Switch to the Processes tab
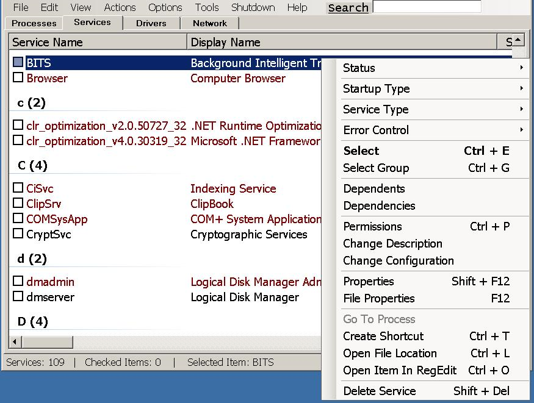 click(34, 23)
